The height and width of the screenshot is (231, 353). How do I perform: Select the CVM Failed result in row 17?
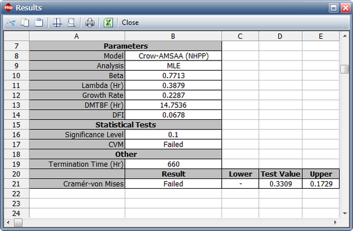click(x=174, y=145)
